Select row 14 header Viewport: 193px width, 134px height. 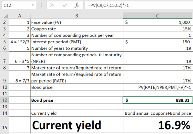click(x=4, y=113)
